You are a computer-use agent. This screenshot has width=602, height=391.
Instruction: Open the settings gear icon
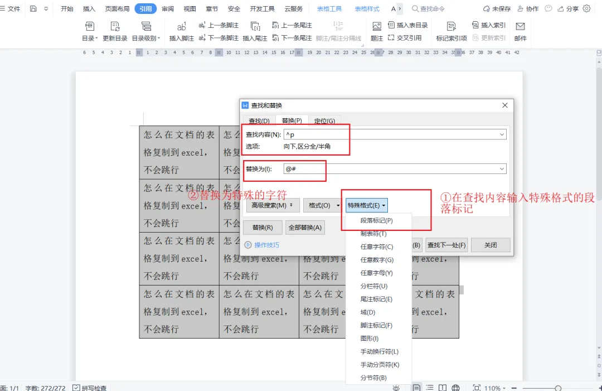(x=586, y=8)
